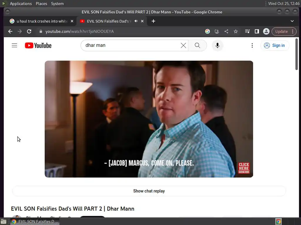The image size is (301, 225).
Task: Click the video title EVIL SON Falsifies Dad's Will
Action: coord(73,209)
